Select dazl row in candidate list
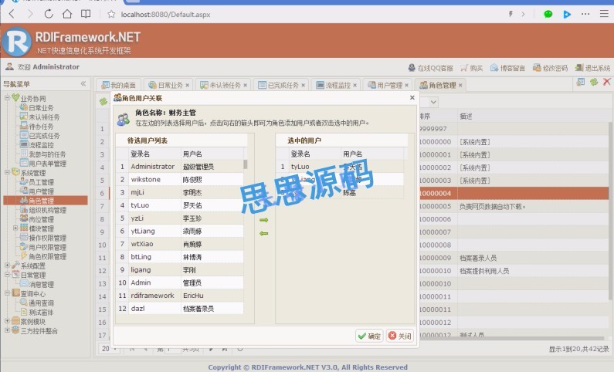Viewport: 614px width, 372px height. (x=180, y=308)
